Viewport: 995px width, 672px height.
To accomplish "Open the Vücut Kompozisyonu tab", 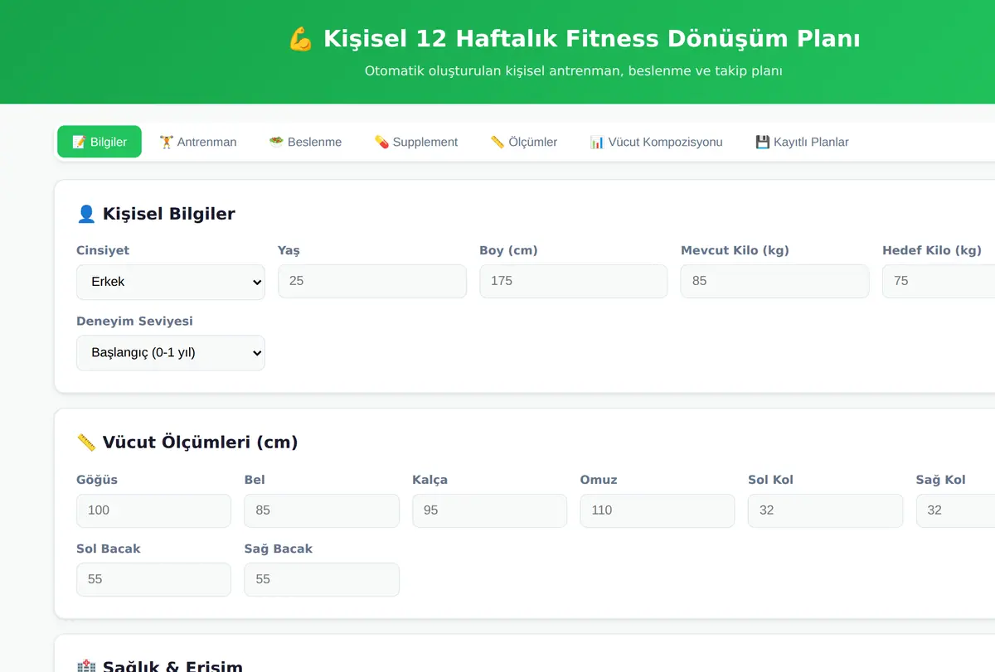I will pos(657,142).
